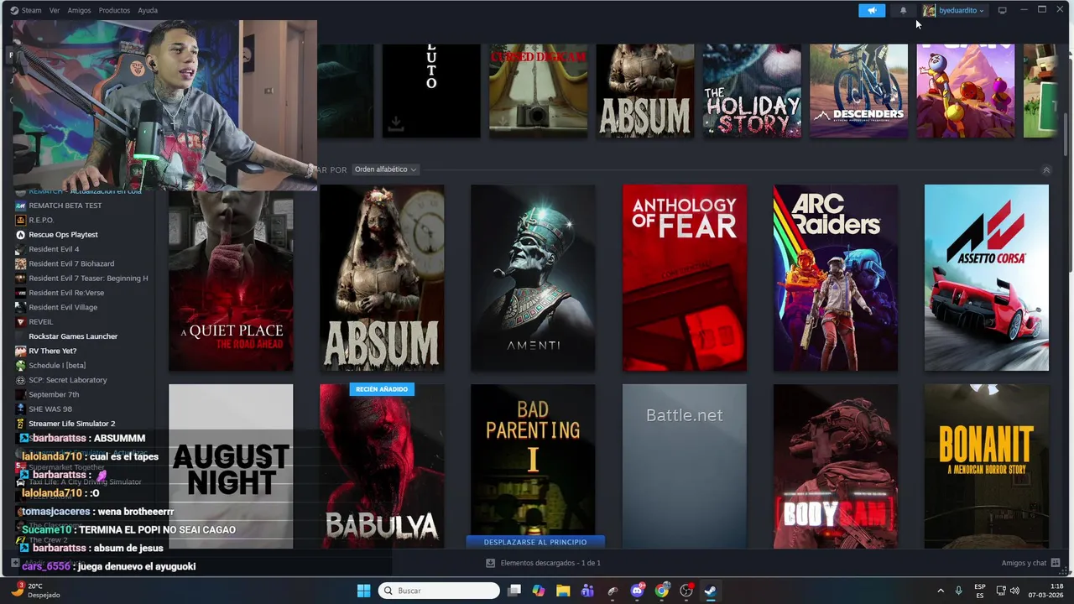Click the byeduardito profile avatar
This screenshot has height=604, width=1074.
pyautogui.click(x=929, y=10)
